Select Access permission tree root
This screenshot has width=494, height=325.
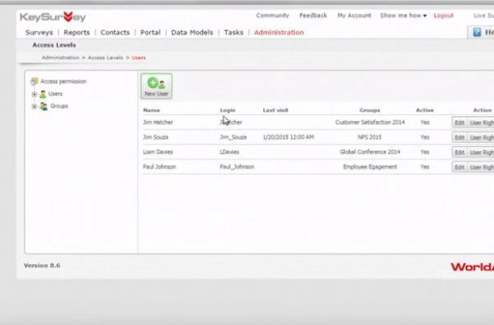[63, 81]
